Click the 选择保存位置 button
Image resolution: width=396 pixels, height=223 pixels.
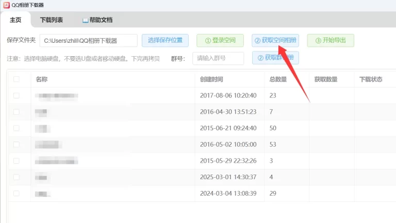tap(165, 40)
